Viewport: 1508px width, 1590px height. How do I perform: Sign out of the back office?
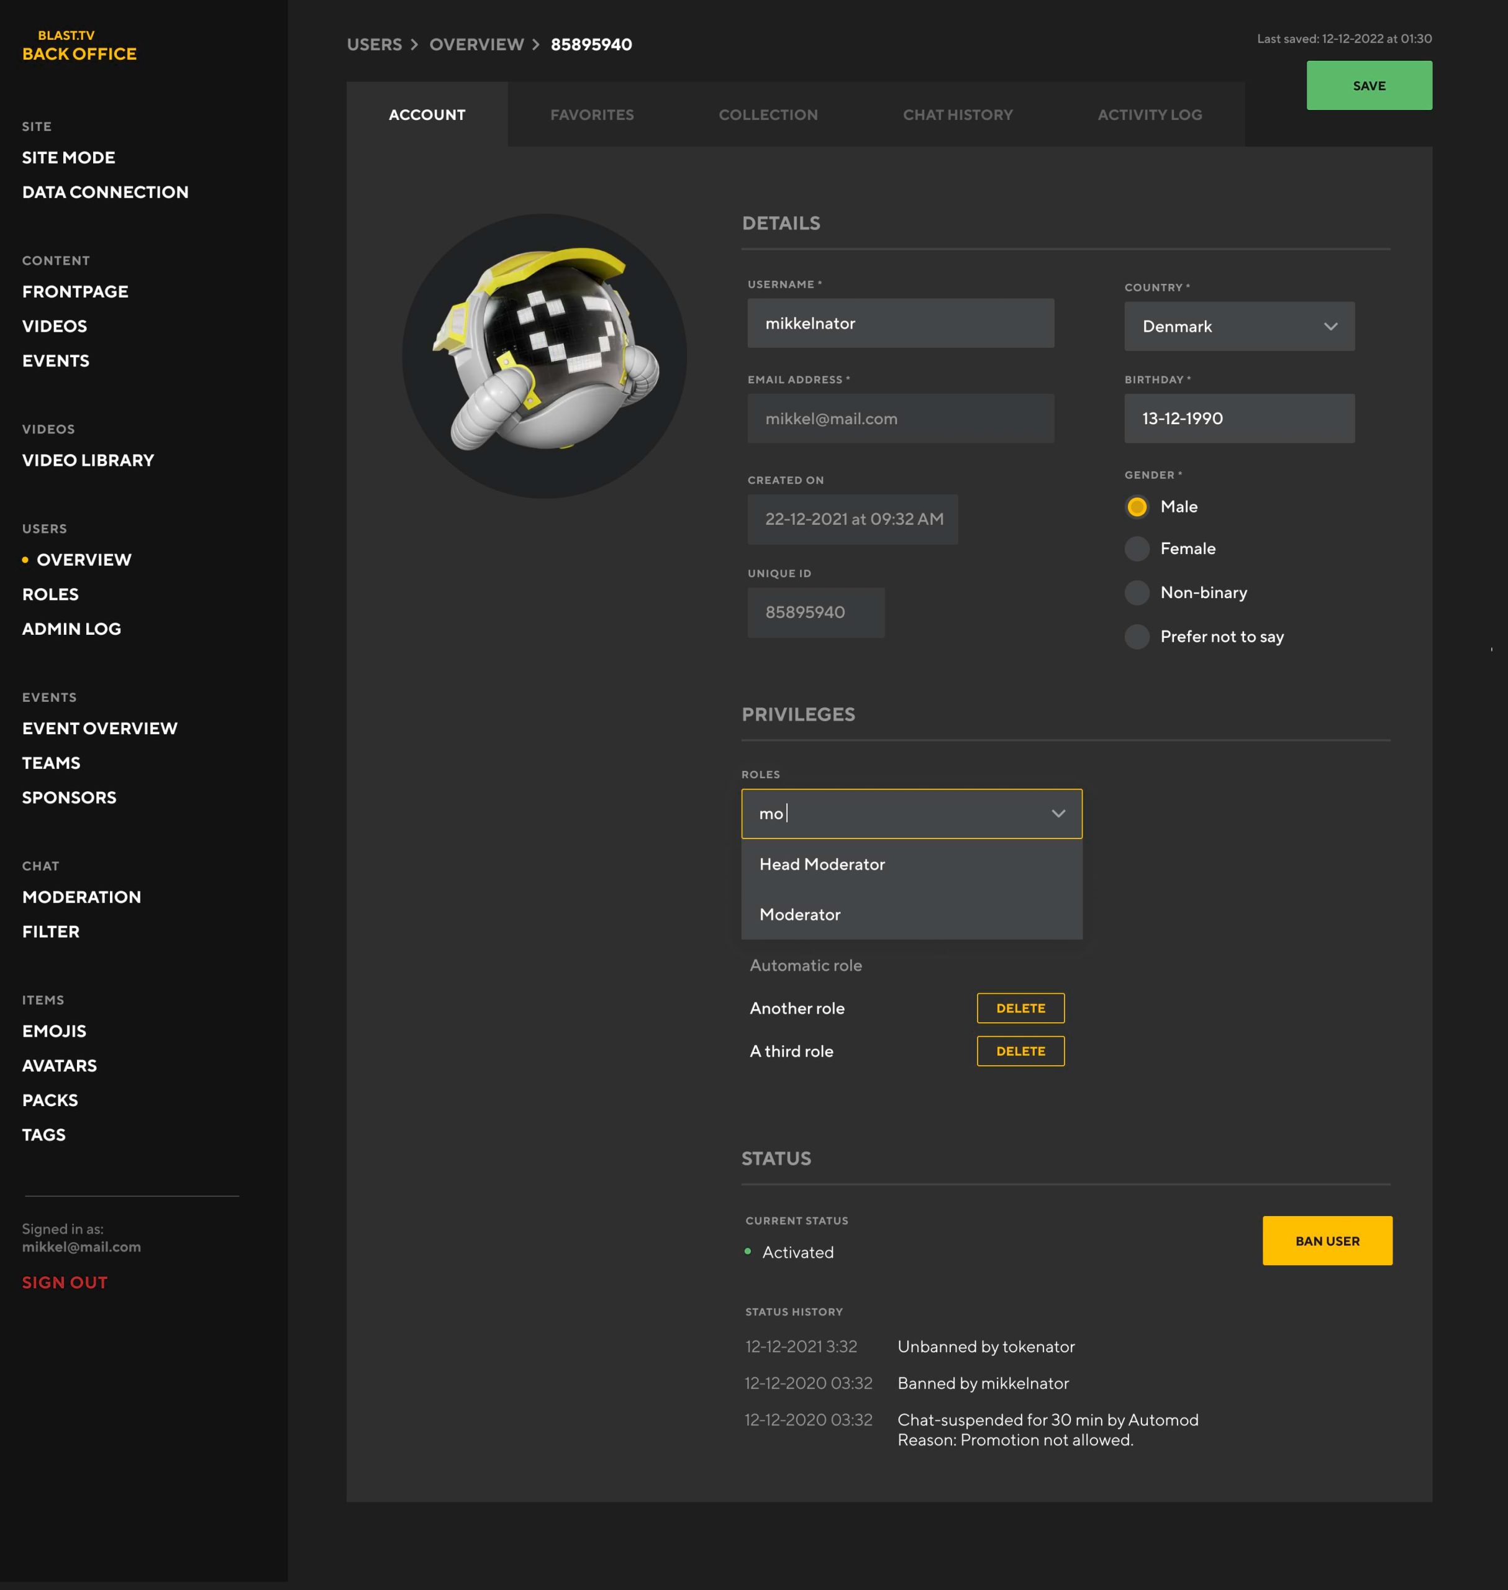[x=65, y=1282]
